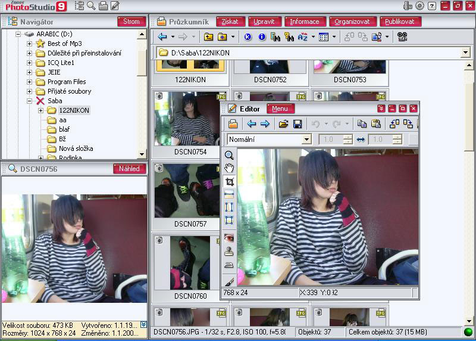This screenshot has height=341, width=476.
Task: Rotate image right in Editor toolbar
Action: click(x=408, y=124)
